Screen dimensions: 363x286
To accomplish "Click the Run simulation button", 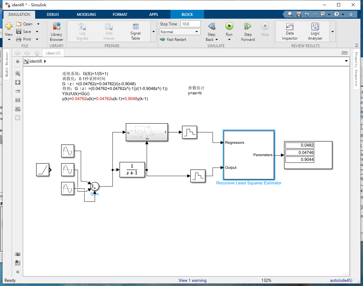I will pos(229,26).
